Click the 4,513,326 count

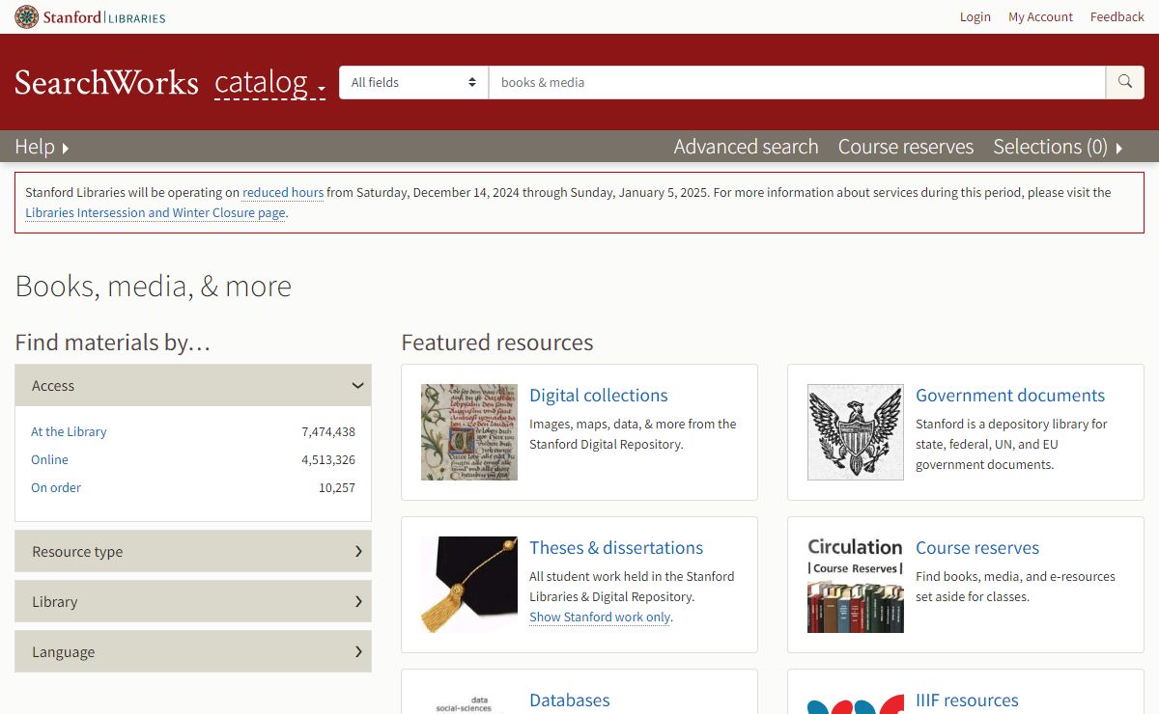pyautogui.click(x=328, y=459)
